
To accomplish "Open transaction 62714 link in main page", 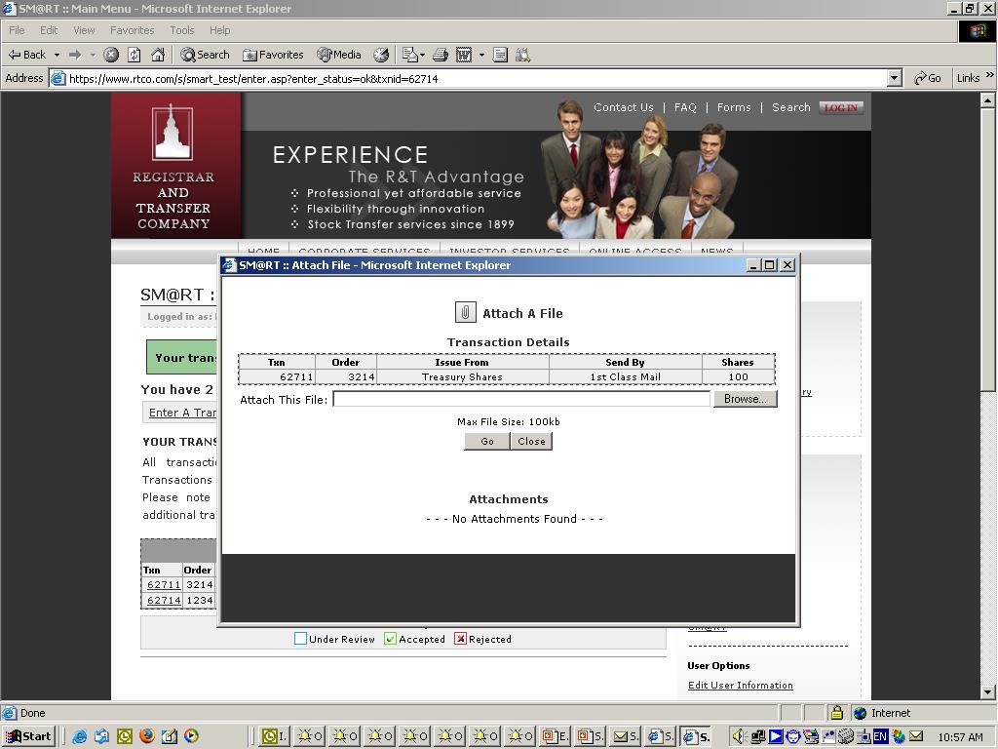I will [x=164, y=600].
